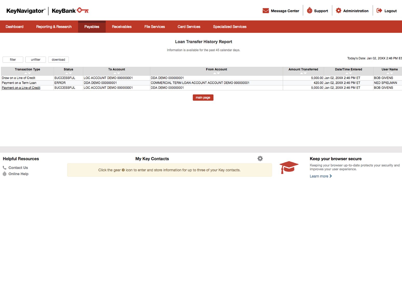
Task: Open the Reporting & Research menu
Action: [x=54, y=26]
